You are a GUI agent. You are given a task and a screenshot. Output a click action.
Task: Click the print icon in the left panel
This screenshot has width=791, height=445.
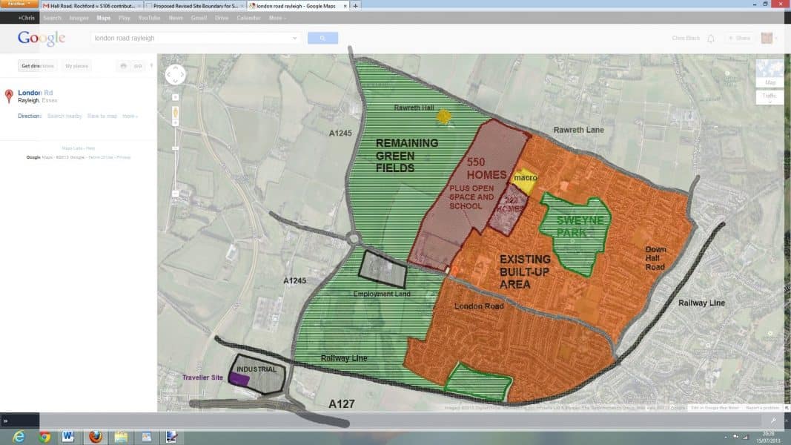(124, 66)
